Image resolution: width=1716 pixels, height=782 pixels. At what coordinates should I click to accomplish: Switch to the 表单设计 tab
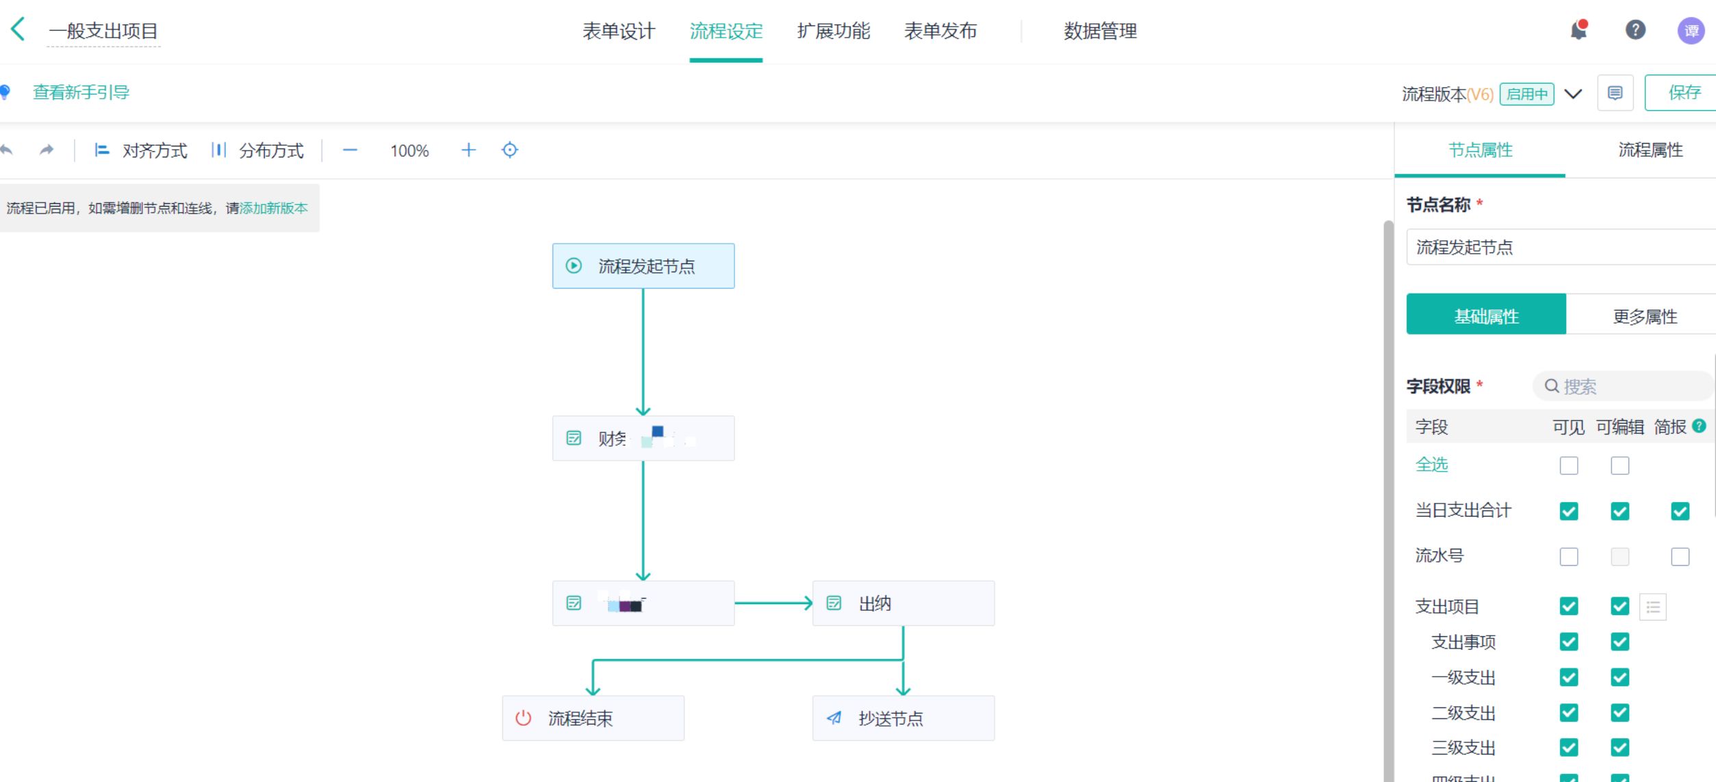618,31
